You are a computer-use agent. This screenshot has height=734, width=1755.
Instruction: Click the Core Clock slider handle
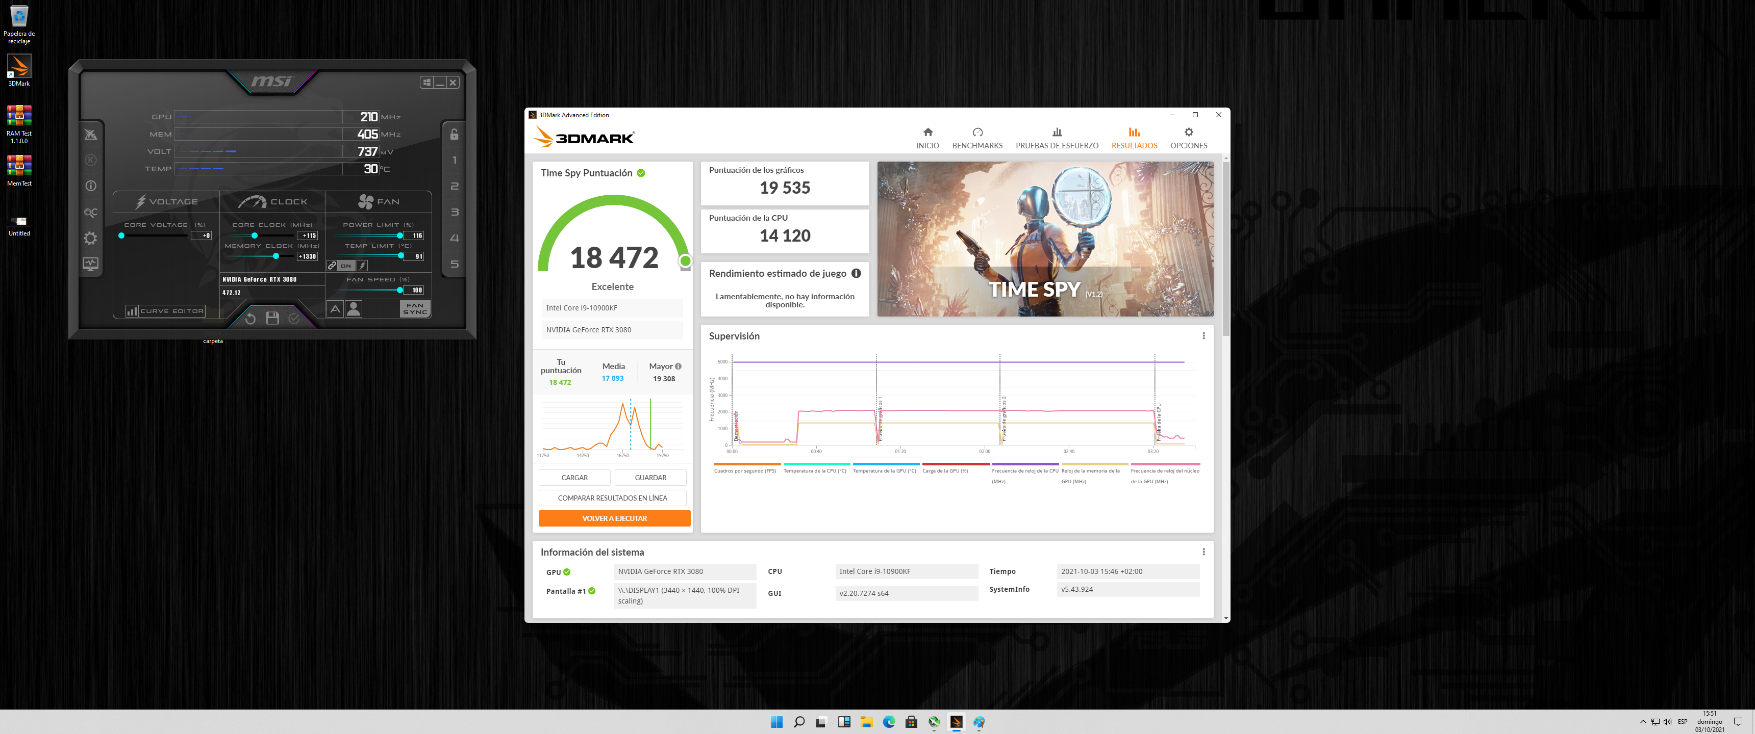pyautogui.click(x=254, y=235)
